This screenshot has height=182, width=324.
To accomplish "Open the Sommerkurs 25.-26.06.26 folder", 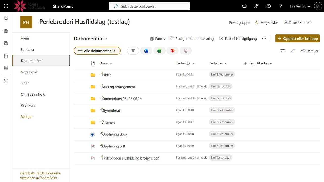I will pyautogui.click(x=122, y=99).
